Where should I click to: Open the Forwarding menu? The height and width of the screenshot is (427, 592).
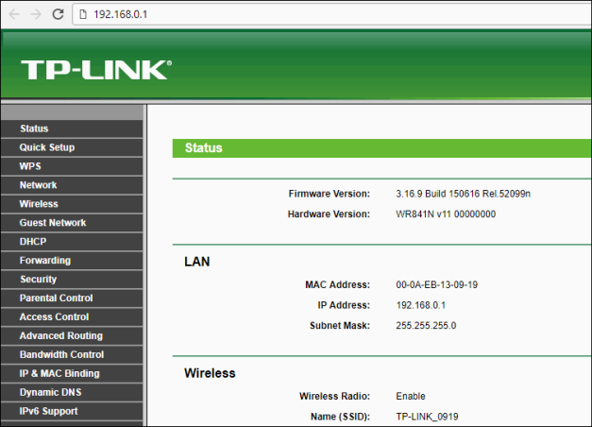pos(72,261)
